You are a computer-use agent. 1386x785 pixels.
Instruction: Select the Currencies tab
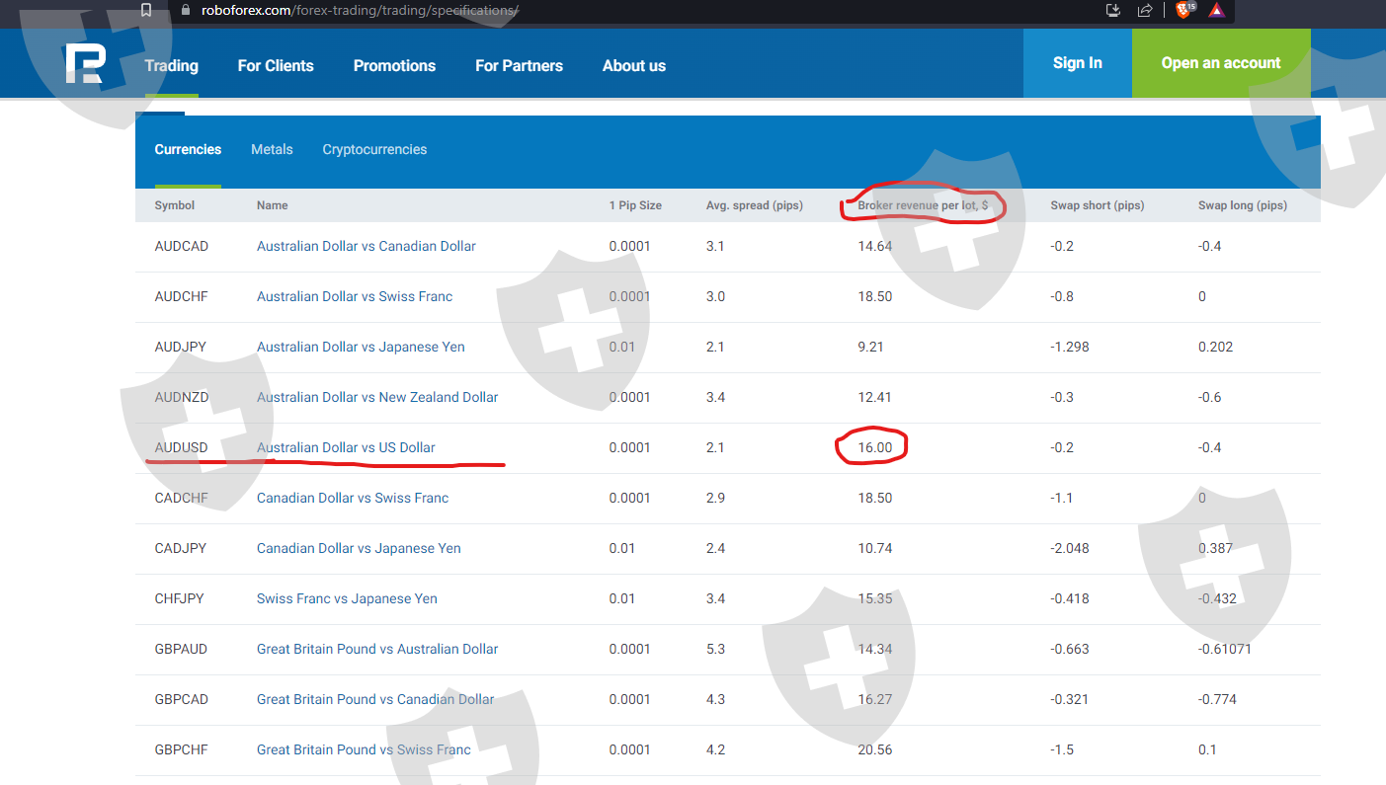188,149
